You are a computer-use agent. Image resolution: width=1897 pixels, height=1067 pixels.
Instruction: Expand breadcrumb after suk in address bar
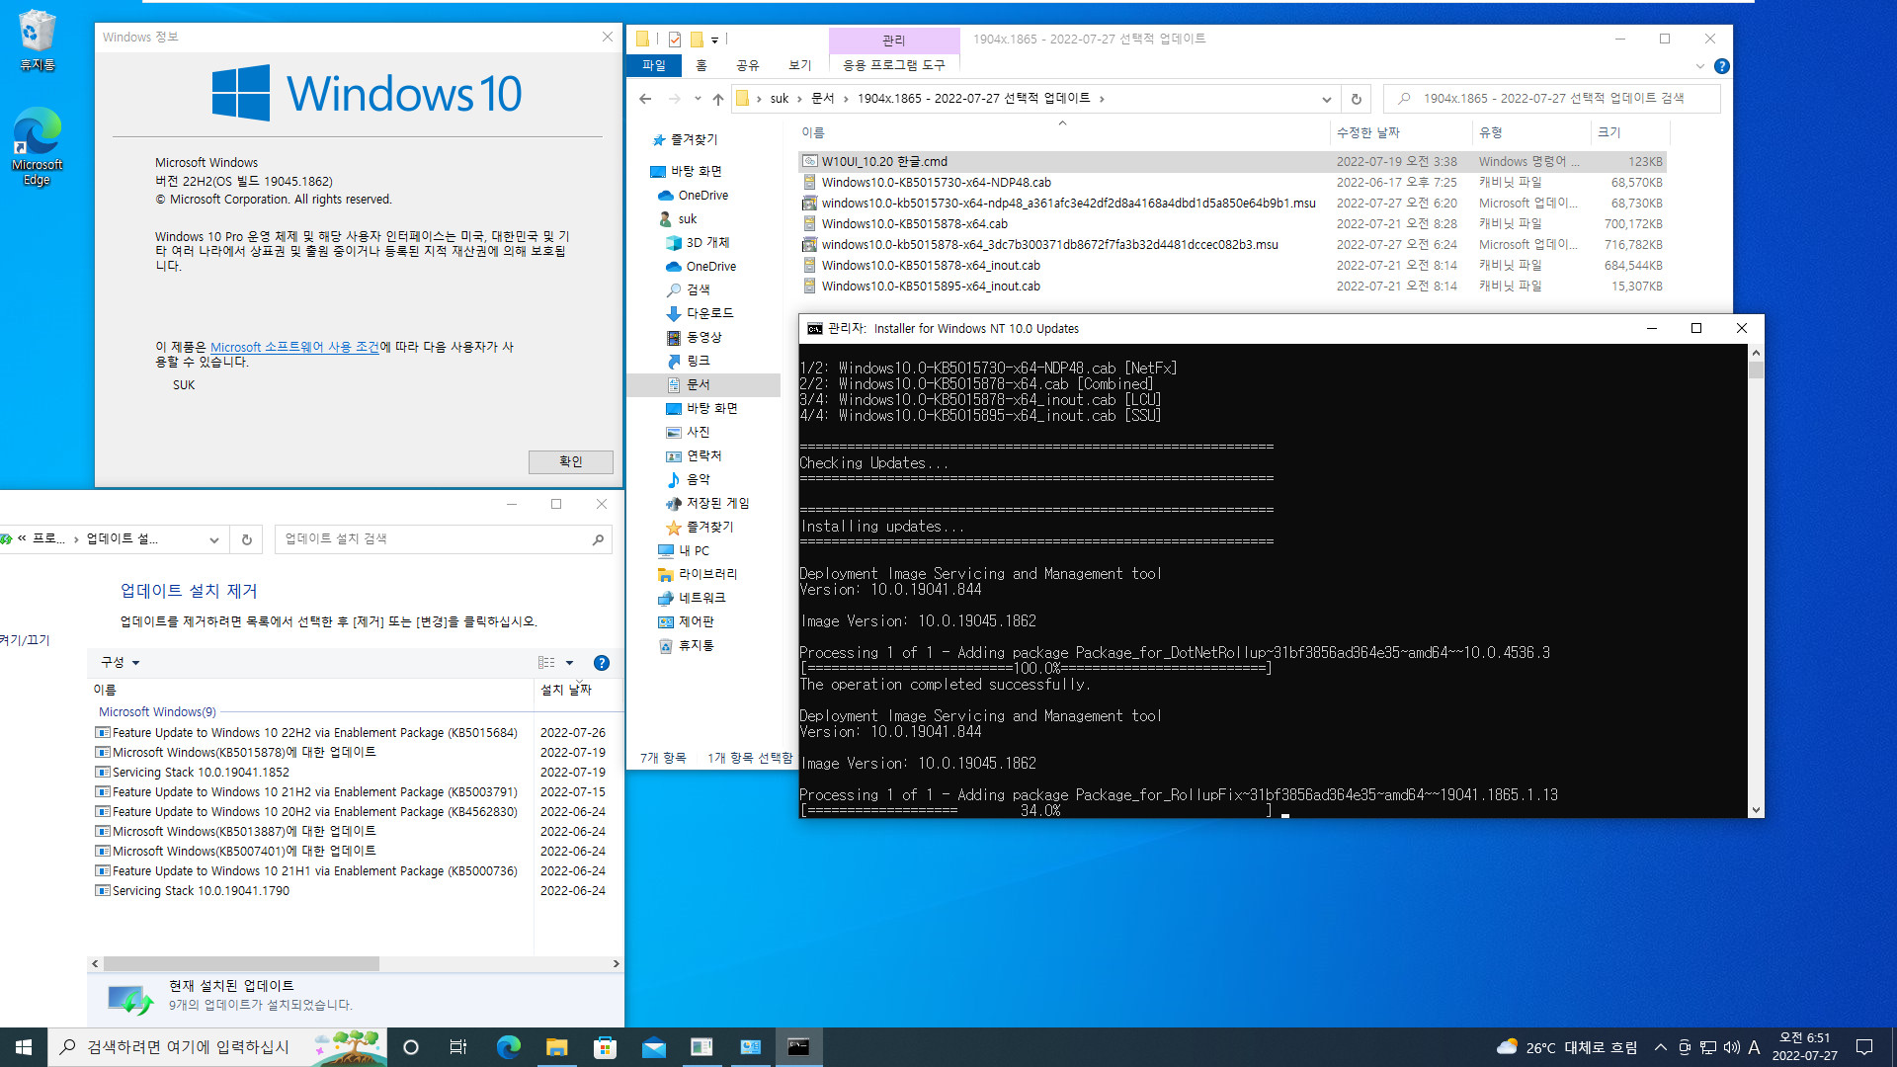(799, 99)
